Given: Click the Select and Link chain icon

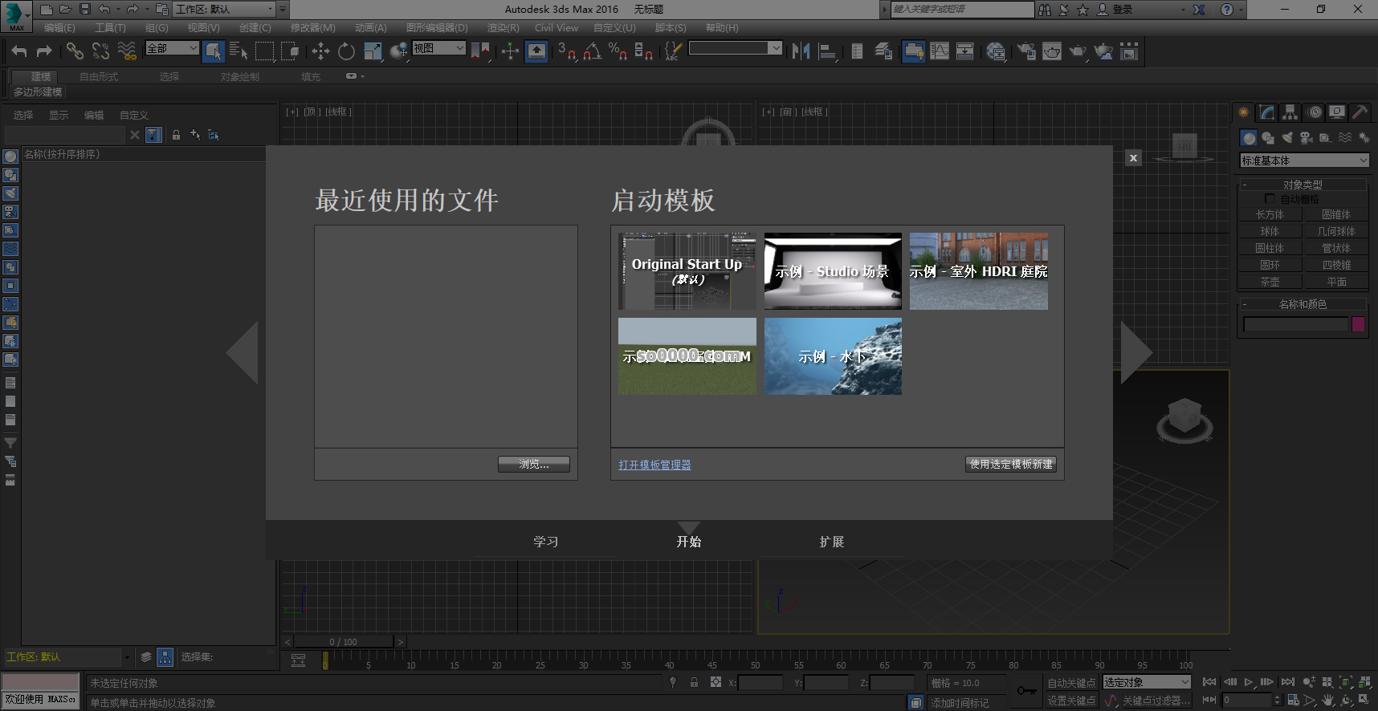Looking at the screenshot, I should (75, 51).
